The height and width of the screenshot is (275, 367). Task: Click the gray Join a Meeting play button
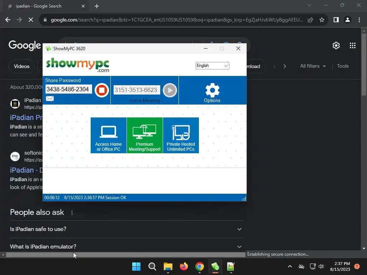point(170,90)
